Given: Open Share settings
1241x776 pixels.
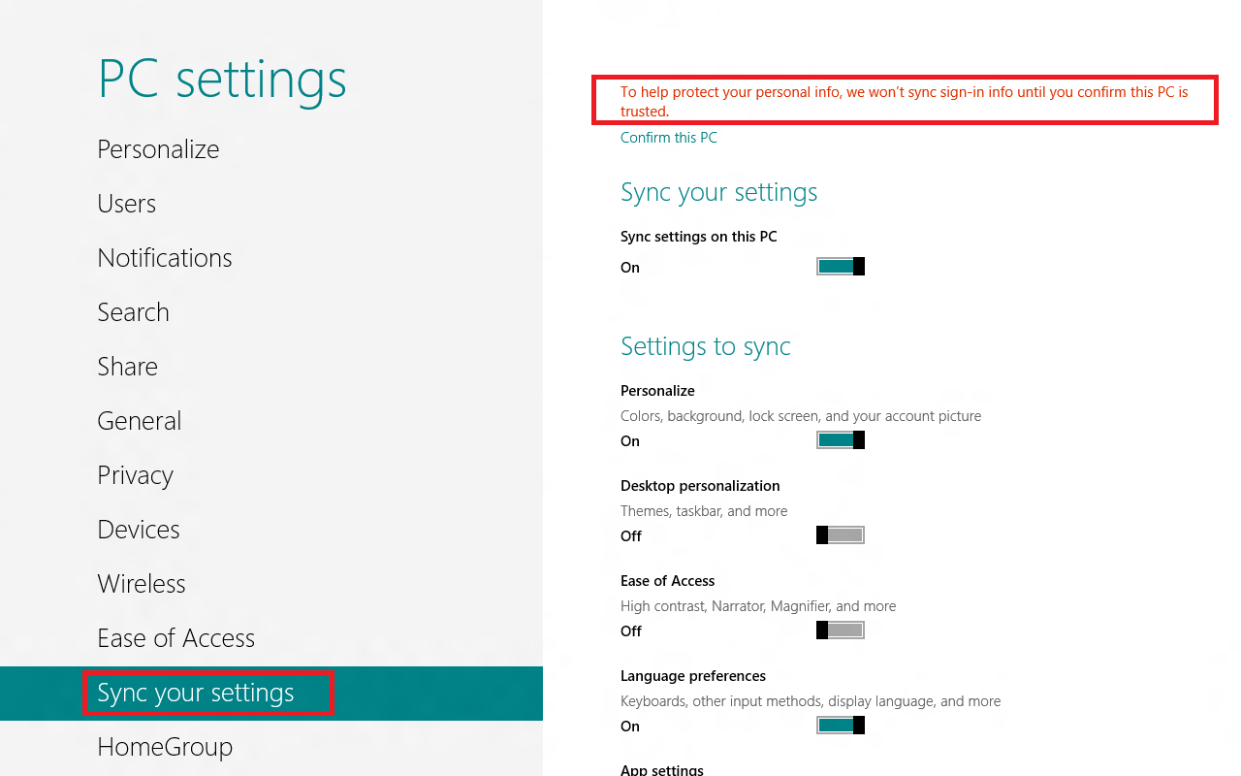Looking at the screenshot, I should (128, 367).
